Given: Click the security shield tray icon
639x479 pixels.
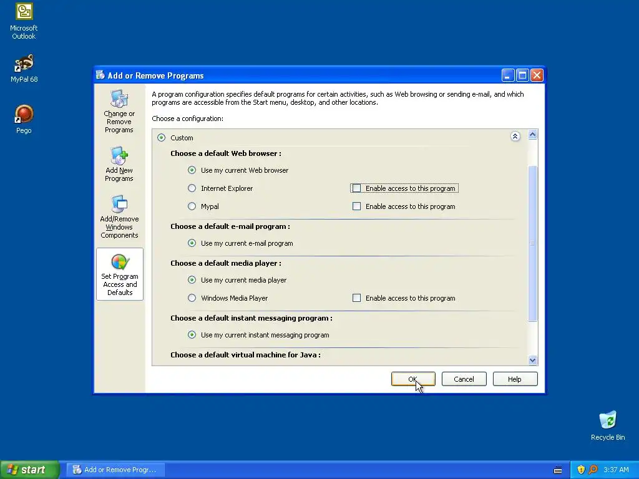Looking at the screenshot, I should (581, 470).
